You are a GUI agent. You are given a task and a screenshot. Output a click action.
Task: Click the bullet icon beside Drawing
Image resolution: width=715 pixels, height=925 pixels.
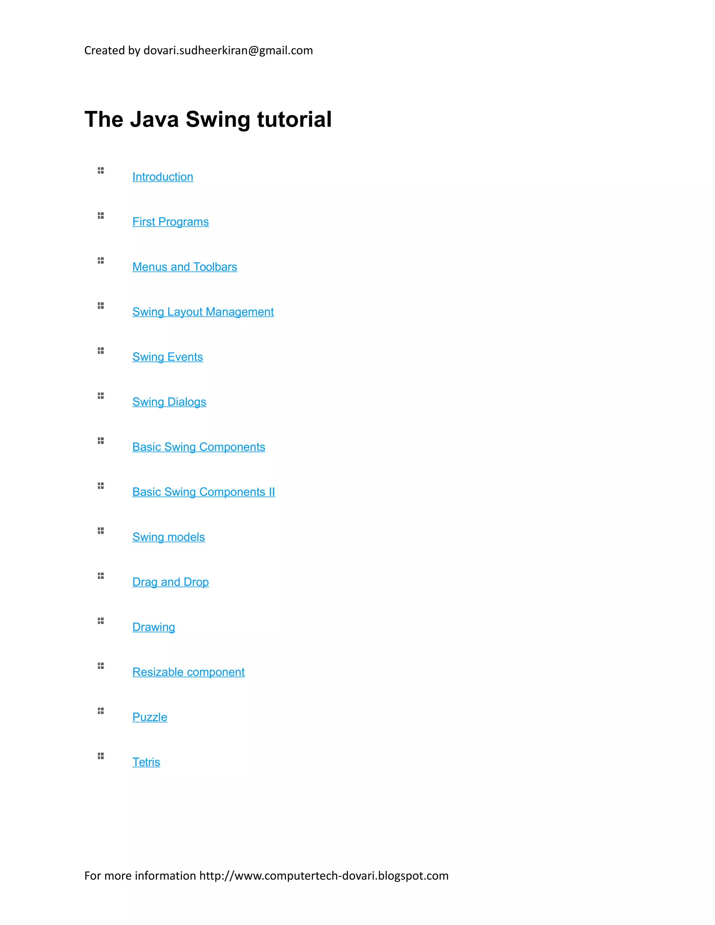point(101,621)
